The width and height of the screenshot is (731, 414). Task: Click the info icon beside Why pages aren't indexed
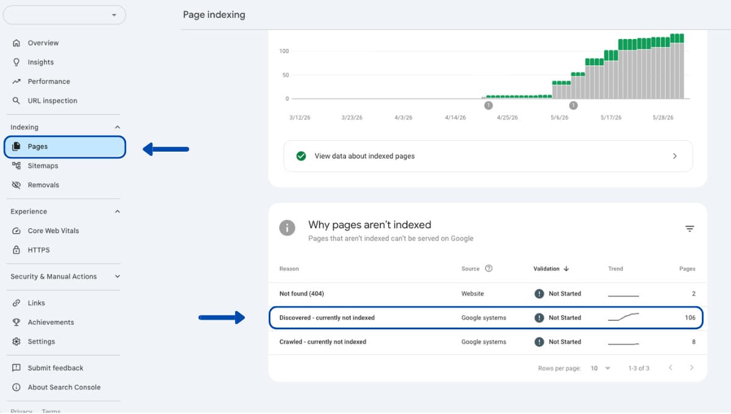[287, 228]
